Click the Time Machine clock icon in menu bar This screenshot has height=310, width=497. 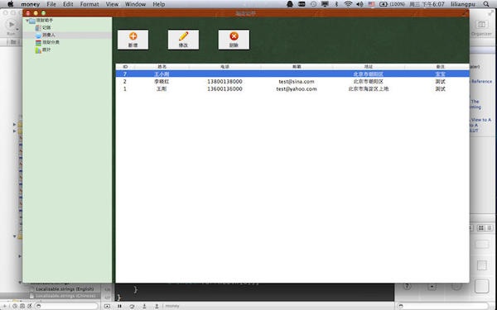313,4
